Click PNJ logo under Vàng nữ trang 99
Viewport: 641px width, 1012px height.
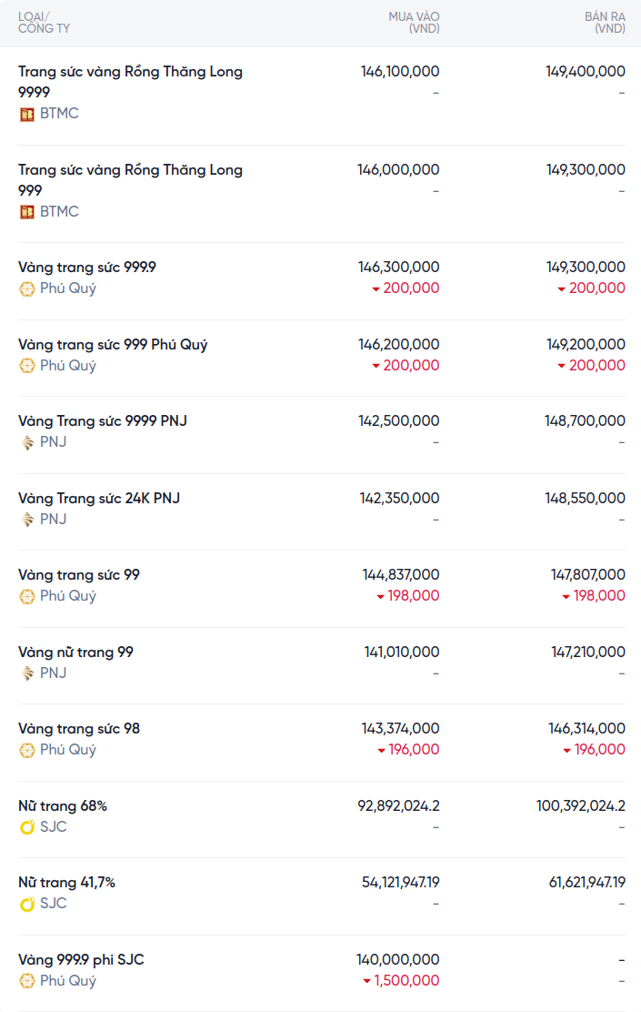point(26,673)
